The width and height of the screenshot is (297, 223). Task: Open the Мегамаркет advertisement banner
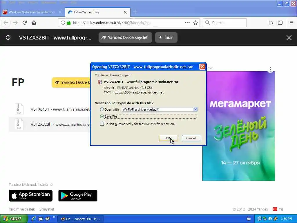(238, 126)
